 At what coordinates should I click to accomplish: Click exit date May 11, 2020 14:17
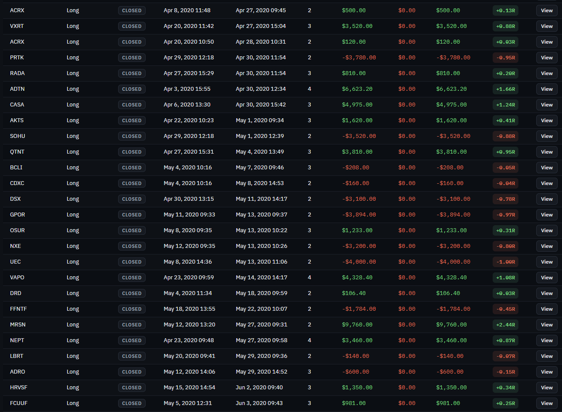262,199
